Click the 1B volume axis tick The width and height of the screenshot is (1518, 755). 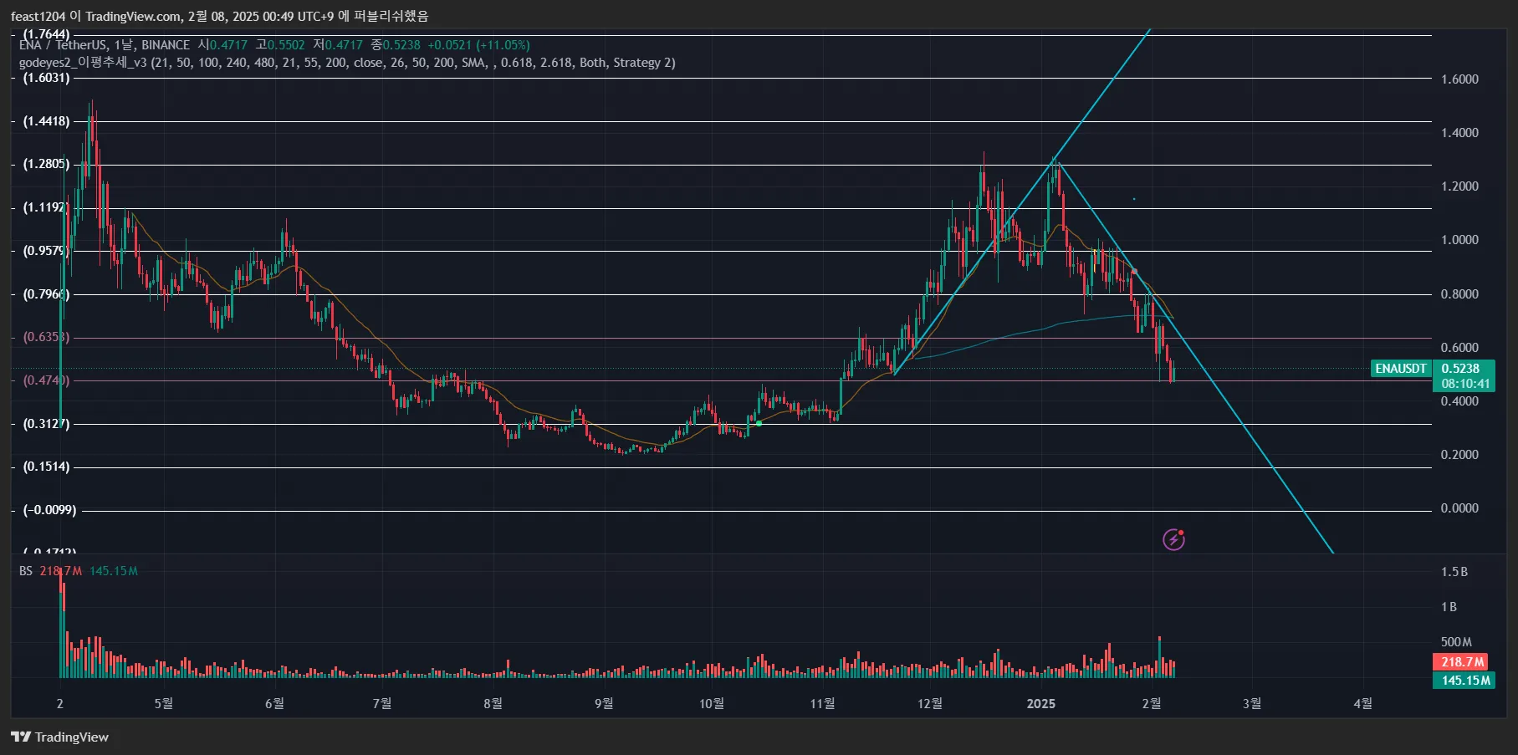[x=1449, y=607]
